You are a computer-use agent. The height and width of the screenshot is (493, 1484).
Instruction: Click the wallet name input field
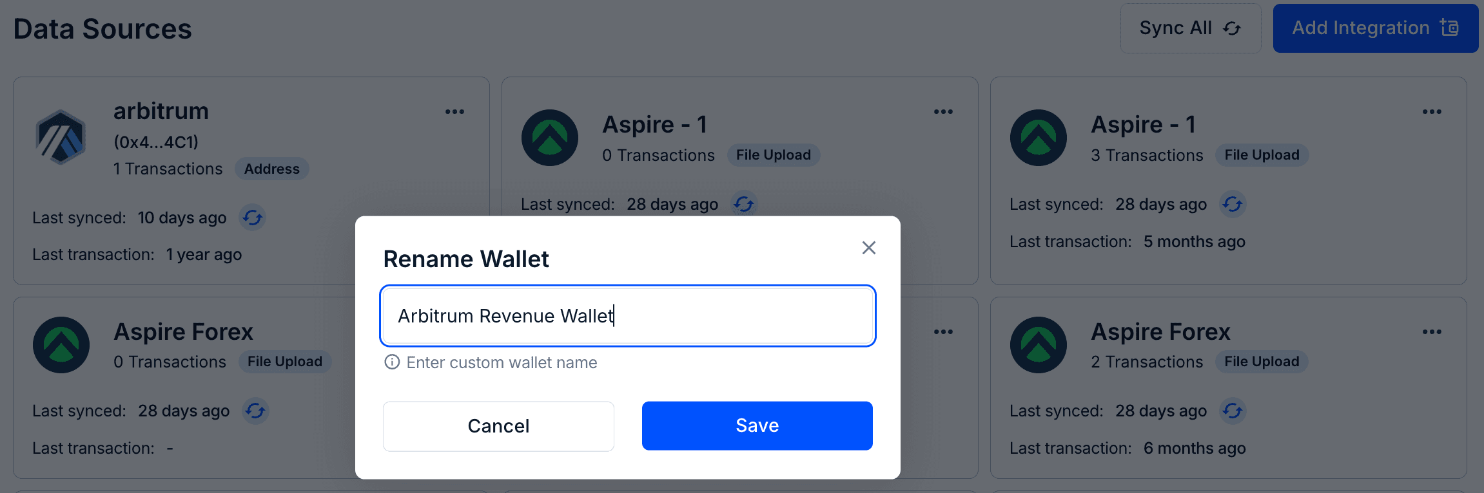[627, 316]
